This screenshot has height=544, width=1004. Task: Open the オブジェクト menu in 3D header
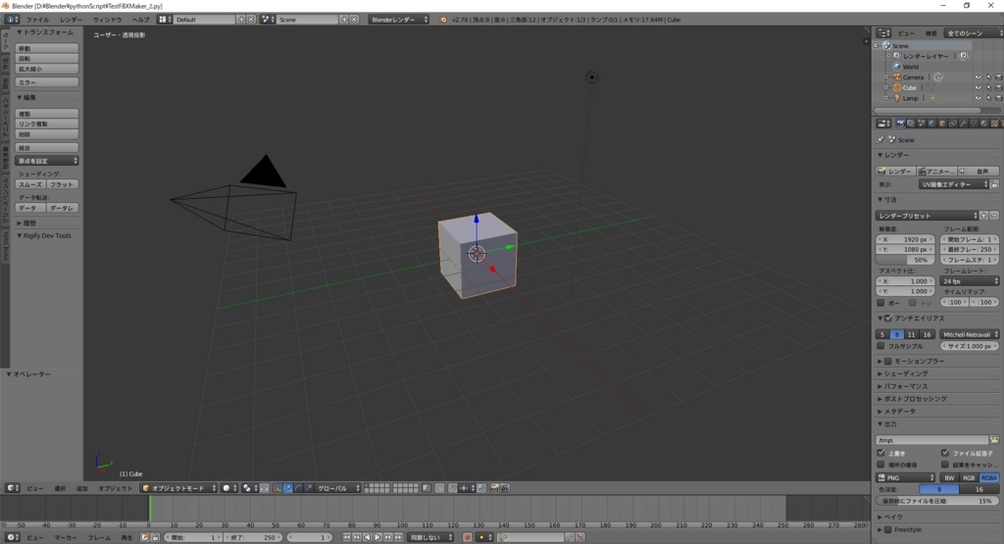(116, 488)
